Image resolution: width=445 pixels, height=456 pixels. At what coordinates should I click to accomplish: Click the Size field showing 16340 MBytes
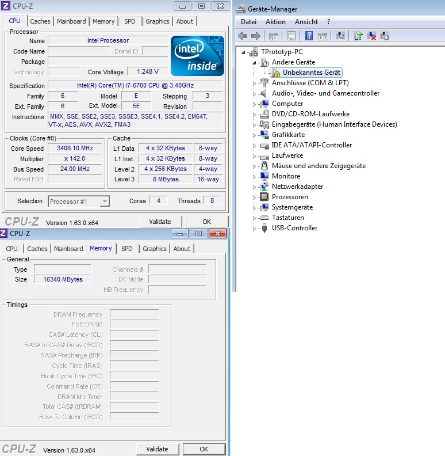[63, 279]
